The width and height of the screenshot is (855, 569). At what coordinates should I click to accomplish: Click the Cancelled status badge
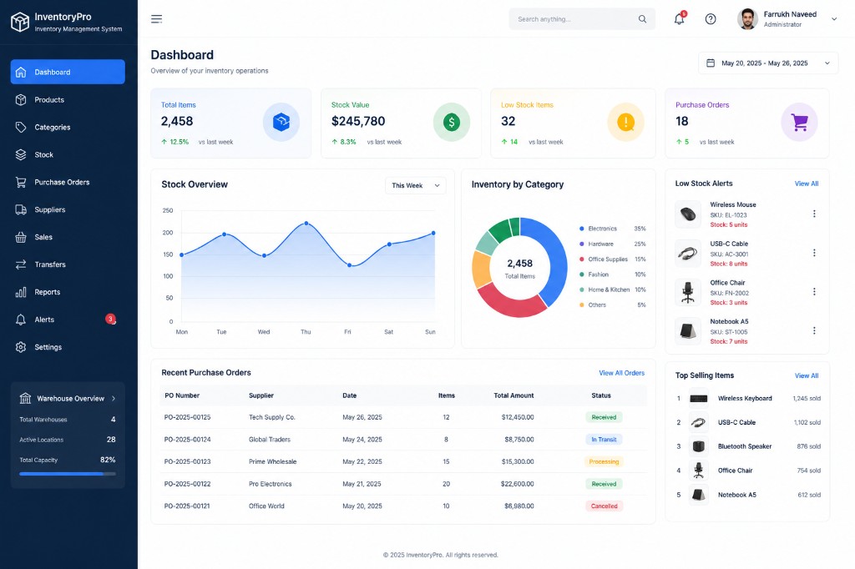click(x=605, y=506)
